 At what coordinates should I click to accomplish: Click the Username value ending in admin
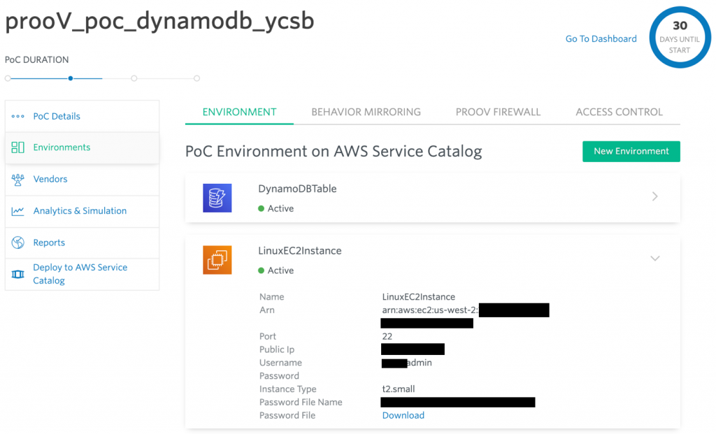[407, 363]
